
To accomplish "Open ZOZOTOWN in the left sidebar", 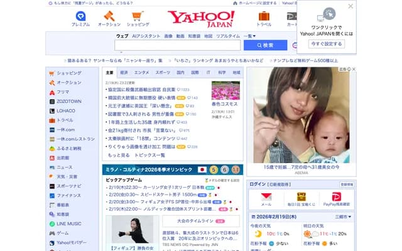I will [x=69, y=101].
